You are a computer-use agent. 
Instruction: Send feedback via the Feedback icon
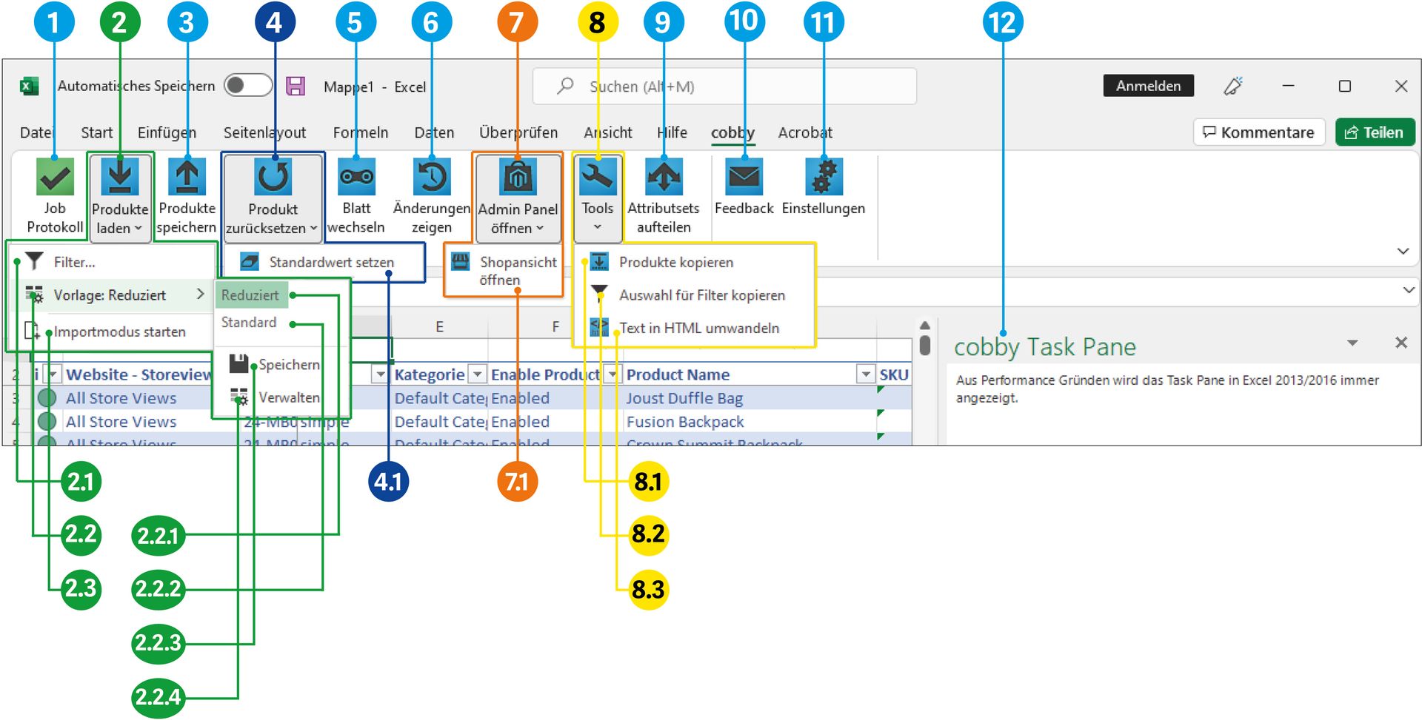(x=743, y=178)
